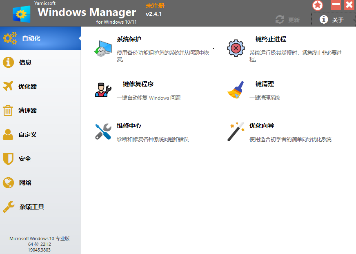Start 一键清理 by its title
The height and width of the screenshot is (254, 356).
tap(262, 84)
